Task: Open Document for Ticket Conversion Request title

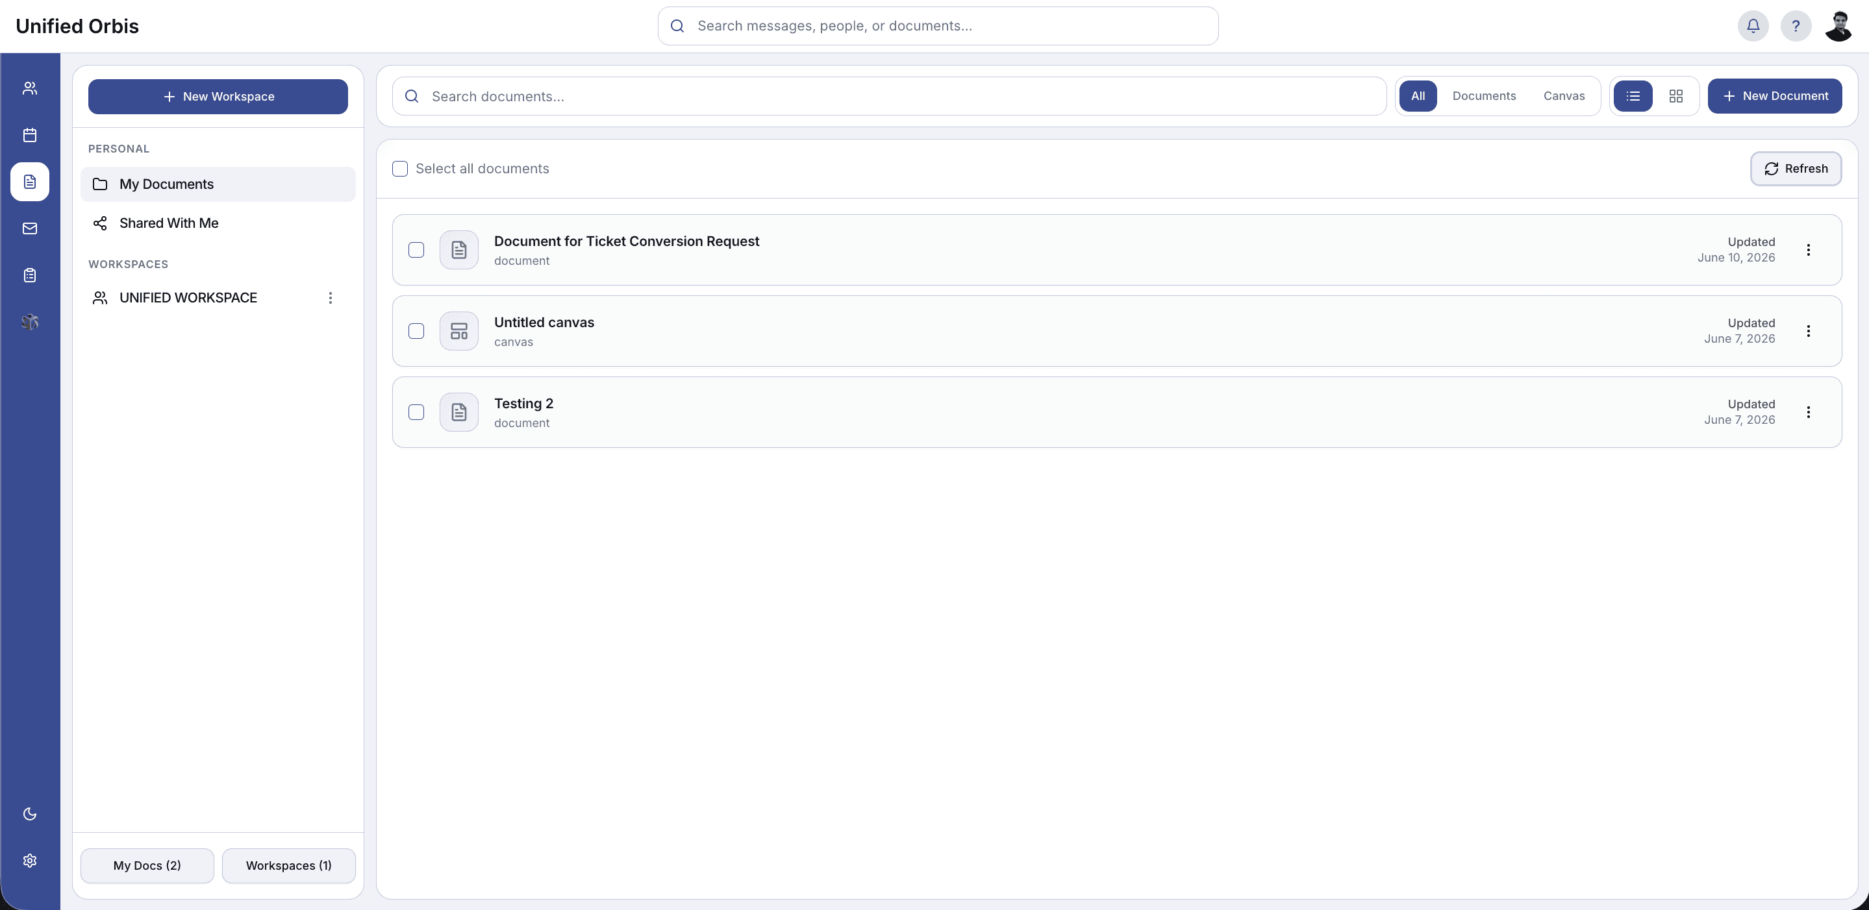Action: [x=626, y=241]
